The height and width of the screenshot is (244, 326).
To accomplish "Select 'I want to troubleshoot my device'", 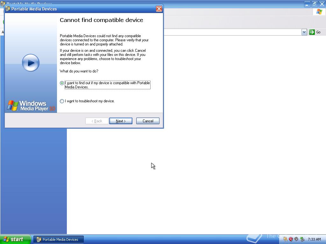I will coord(62,101).
